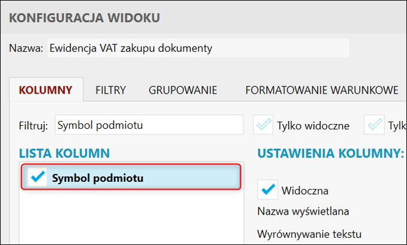The image size is (407, 245).
Task: Uncheck the Symbol podmiotu column checkmark
Action: 37,178
